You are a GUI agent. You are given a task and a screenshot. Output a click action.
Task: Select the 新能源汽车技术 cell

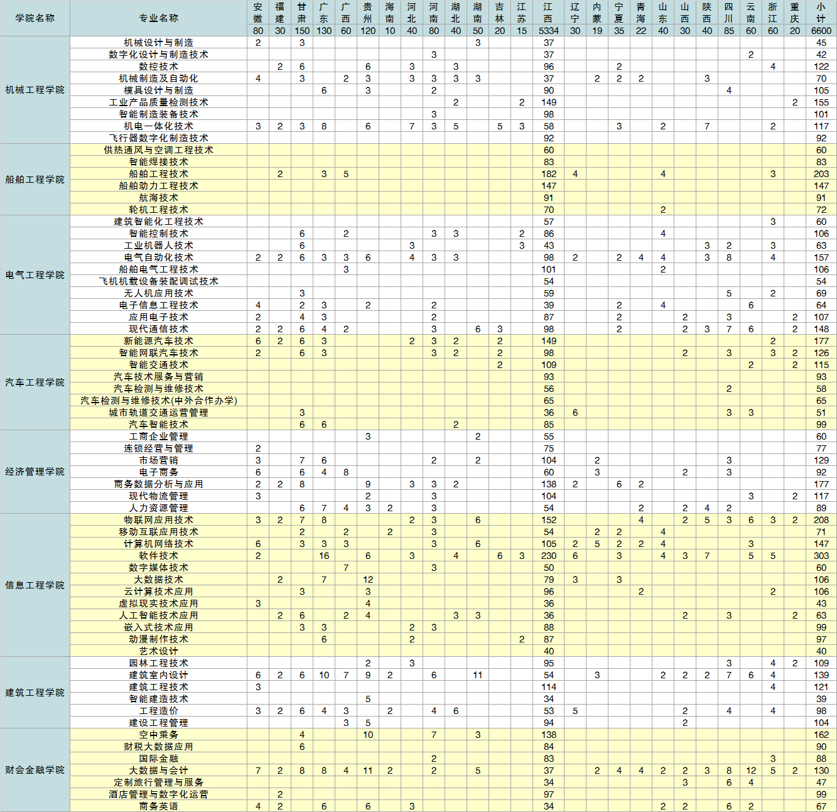coord(159,341)
